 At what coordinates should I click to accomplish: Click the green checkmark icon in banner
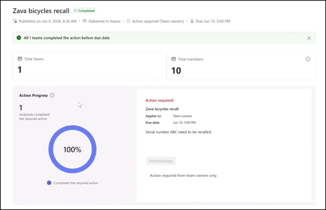click(19, 38)
